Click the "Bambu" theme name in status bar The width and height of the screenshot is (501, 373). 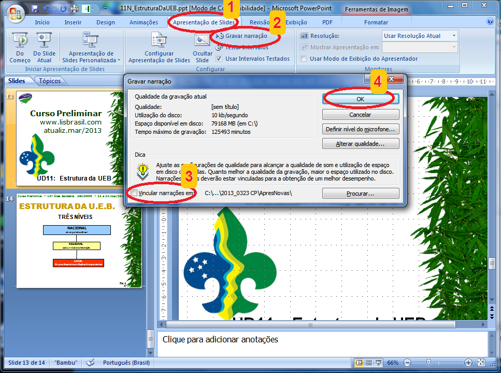(x=65, y=363)
